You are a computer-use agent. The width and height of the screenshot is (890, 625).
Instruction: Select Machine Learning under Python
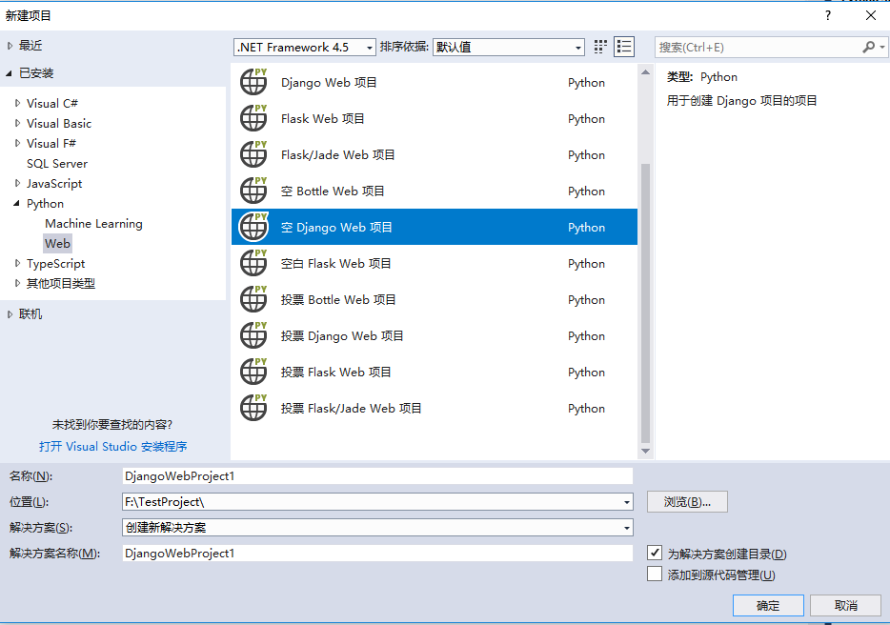pyautogui.click(x=93, y=224)
